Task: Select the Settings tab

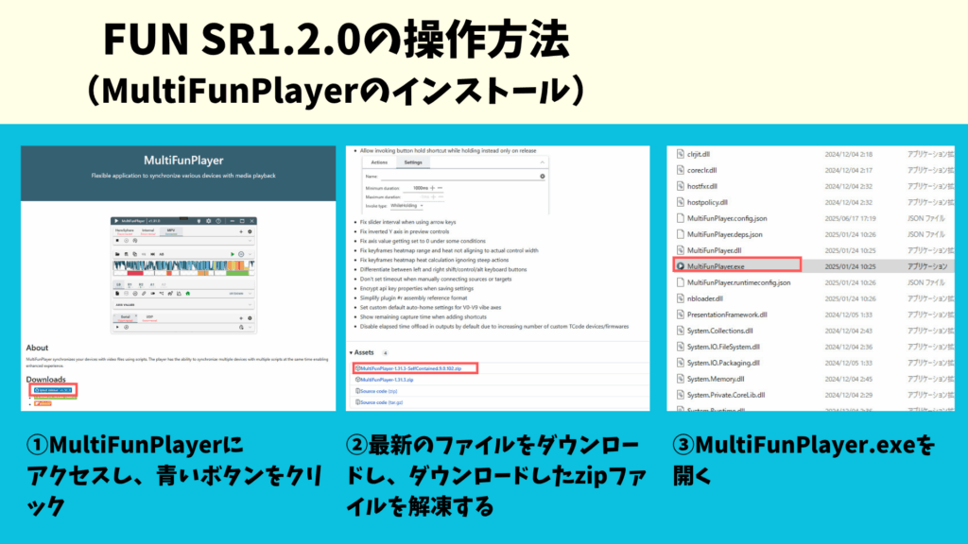Action: click(x=413, y=161)
